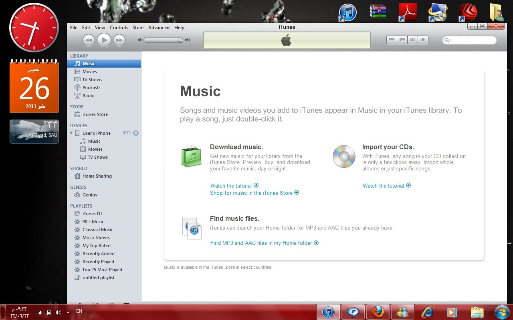Open the Help menu
Viewport: 513px width, 320px height.
click(179, 28)
